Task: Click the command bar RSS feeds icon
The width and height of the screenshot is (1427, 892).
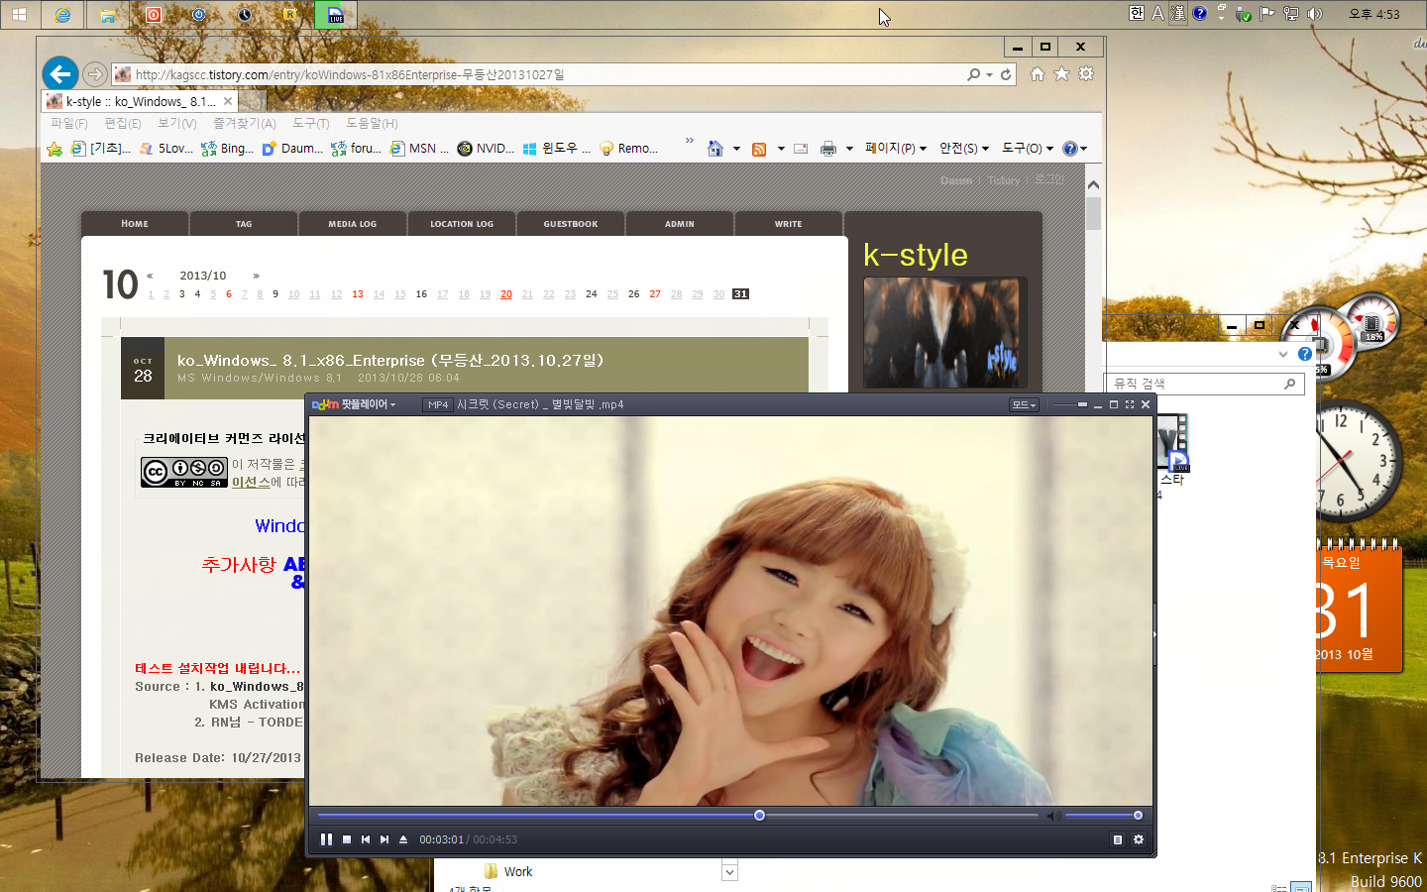Action: coord(759,149)
